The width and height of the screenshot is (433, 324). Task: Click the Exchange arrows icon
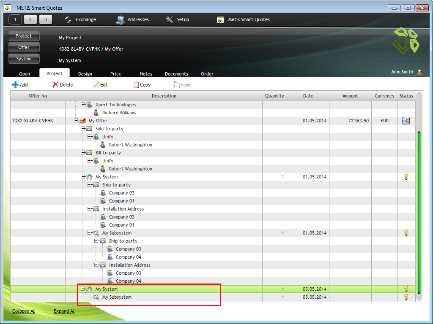pyautogui.click(x=68, y=19)
